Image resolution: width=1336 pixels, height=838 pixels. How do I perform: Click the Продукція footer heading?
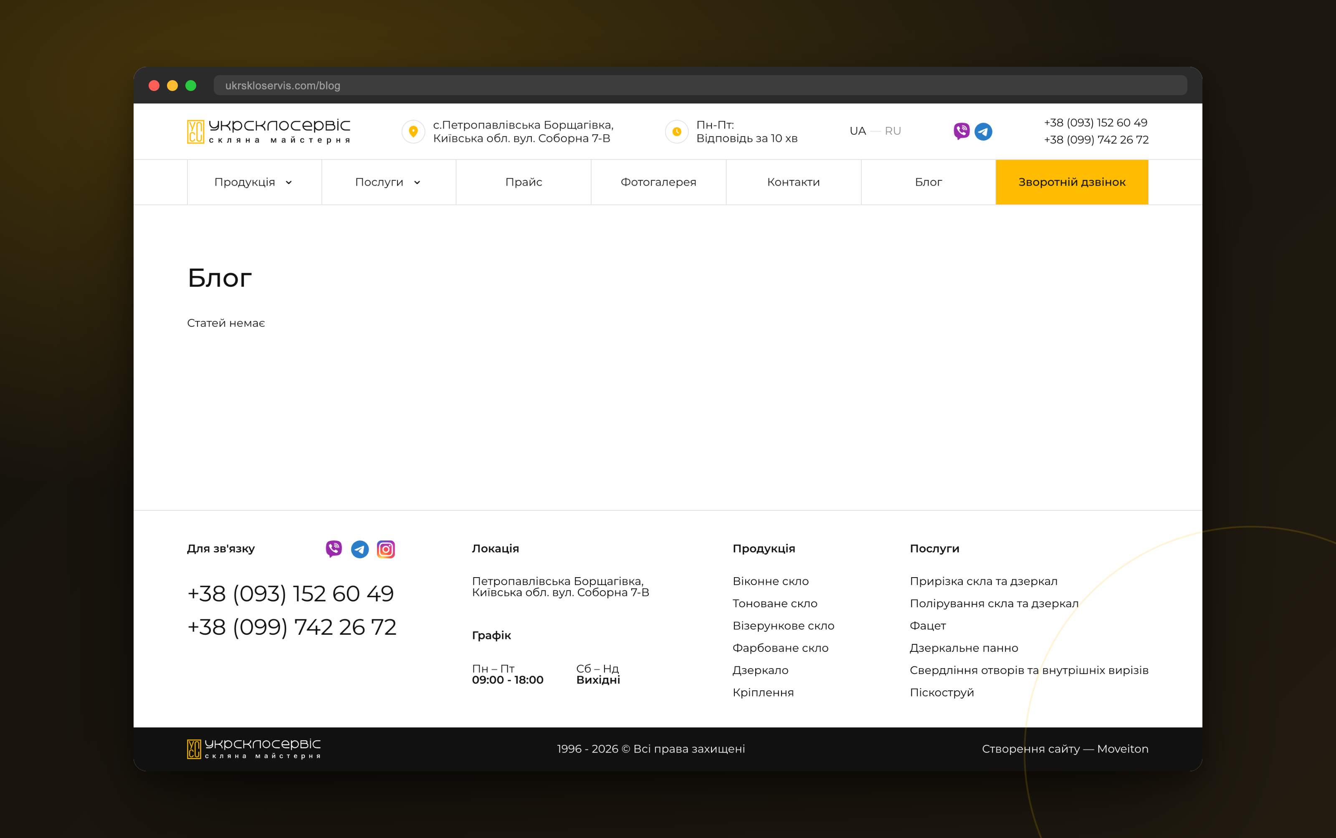[764, 548]
